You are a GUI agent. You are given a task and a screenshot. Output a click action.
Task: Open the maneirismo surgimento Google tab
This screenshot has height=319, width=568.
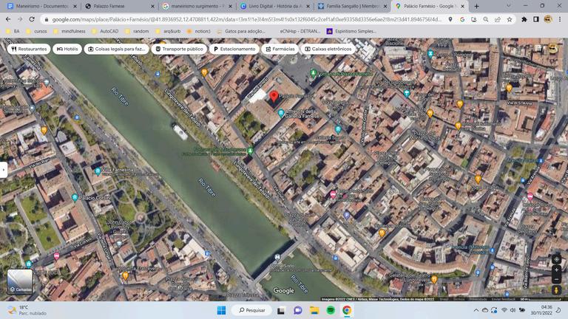click(197, 6)
